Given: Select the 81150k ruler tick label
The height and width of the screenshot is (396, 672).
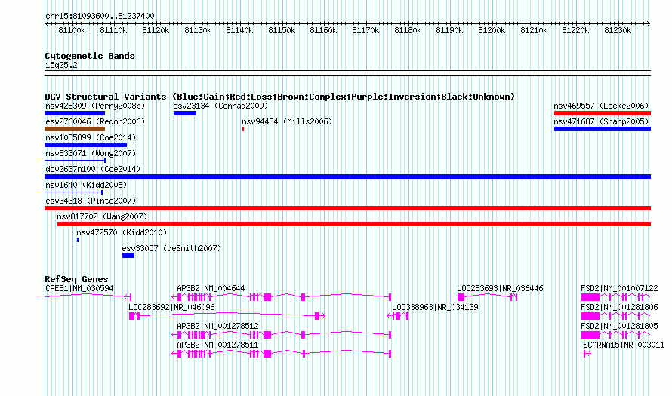Looking at the screenshot, I should [x=282, y=30].
